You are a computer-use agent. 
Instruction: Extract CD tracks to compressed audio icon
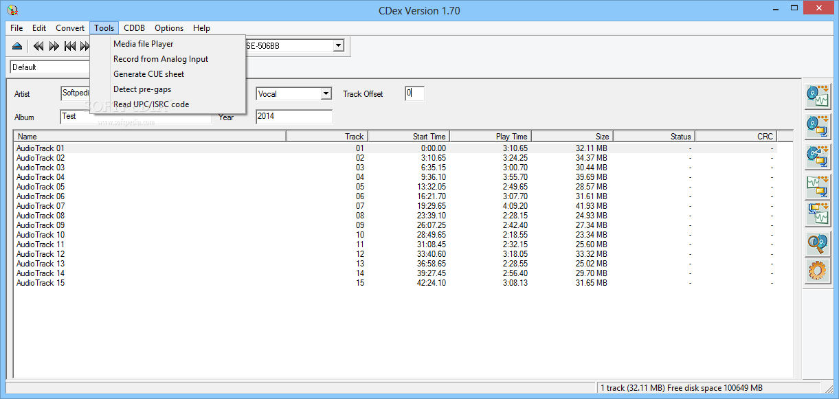[817, 126]
